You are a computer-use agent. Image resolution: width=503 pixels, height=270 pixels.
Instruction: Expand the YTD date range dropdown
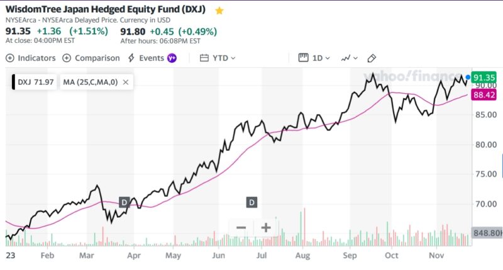[x=224, y=58]
